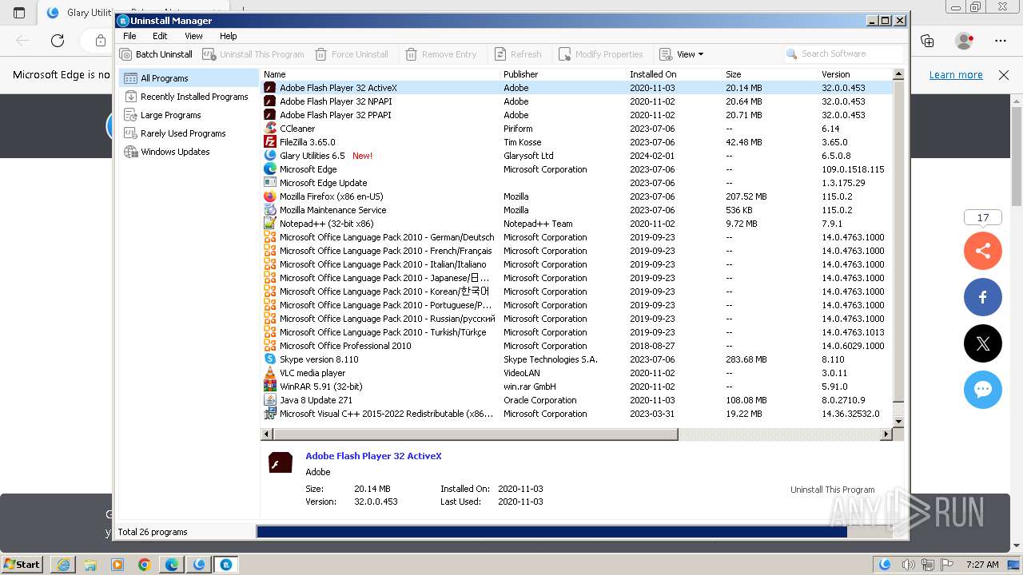Click the Windows Start button

pyautogui.click(x=22, y=564)
